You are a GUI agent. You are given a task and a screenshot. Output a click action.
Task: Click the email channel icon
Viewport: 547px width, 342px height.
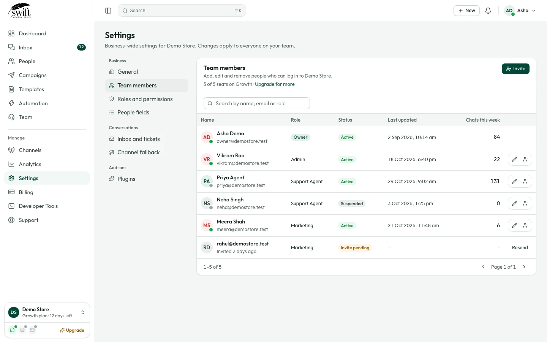click(x=32, y=330)
